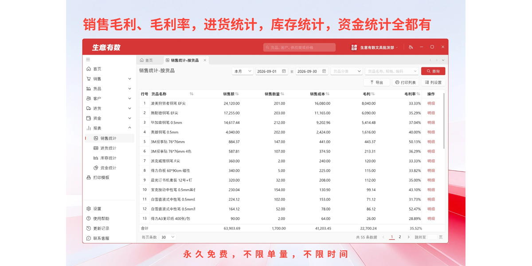Viewport: 532px width, 266px height.
Task: Click the 导出 export button
Action: (x=377, y=82)
